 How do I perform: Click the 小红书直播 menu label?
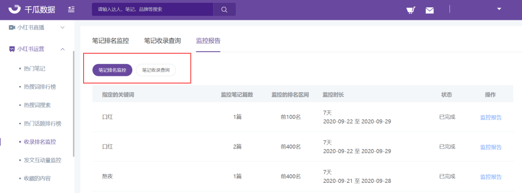[x=30, y=28]
